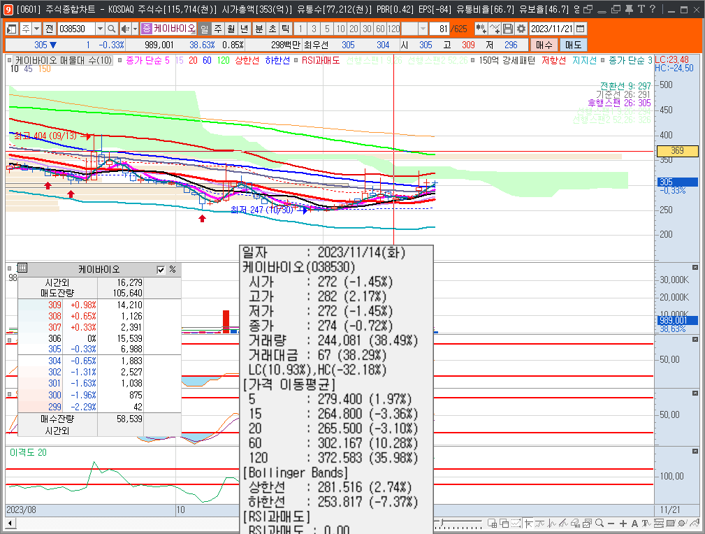The height and width of the screenshot is (534, 705).
Task: Click the candle count field showing 81
Action: (x=439, y=29)
